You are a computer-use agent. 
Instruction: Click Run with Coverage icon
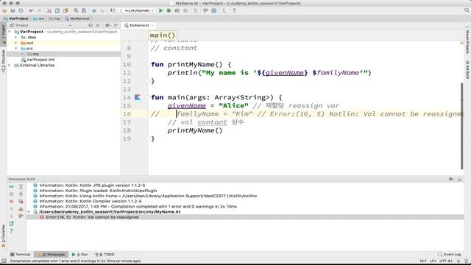[177, 10]
